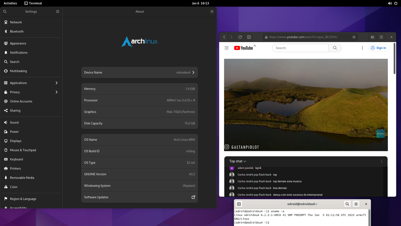Click the search icon in Settings header
The image size is (401, 226).
(x=5, y=11)
